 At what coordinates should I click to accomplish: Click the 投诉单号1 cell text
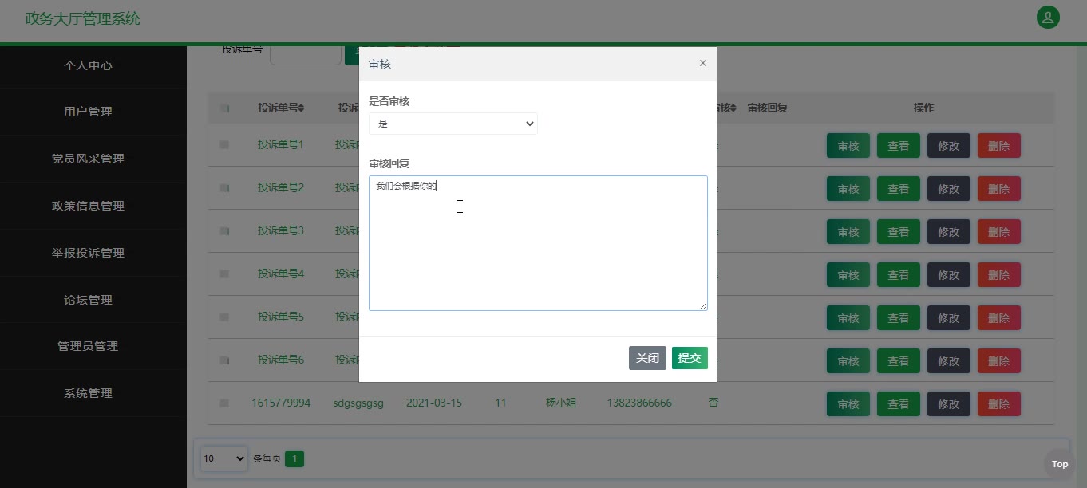coord(281,145)
